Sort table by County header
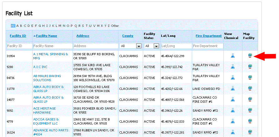279x137 pixels. point(128,36)
